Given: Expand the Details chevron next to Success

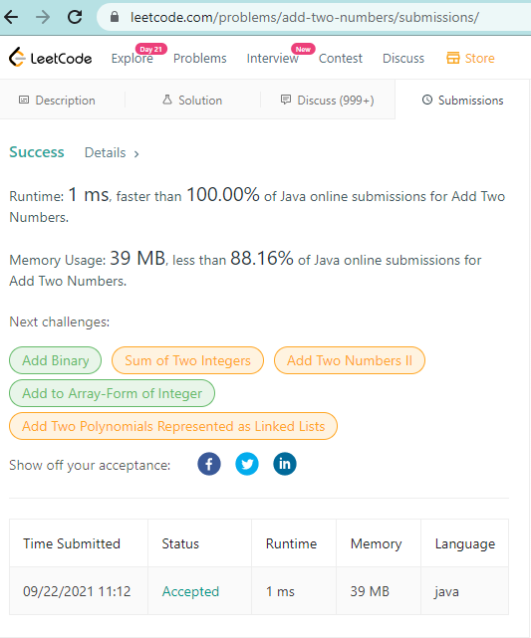Looking at the screenshot, I should tap(136, 154).
